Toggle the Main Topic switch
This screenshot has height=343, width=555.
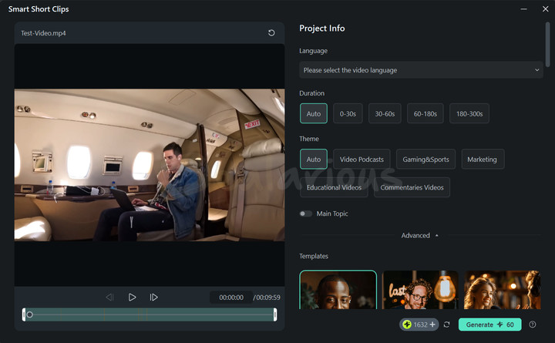[x=306, y=214]
